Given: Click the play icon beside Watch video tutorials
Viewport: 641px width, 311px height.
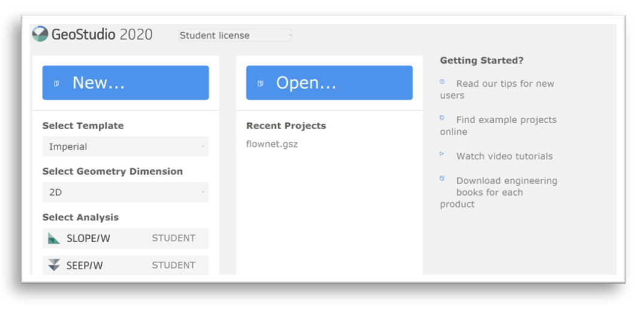Looking at the screenshot, I should coord(442,154).
